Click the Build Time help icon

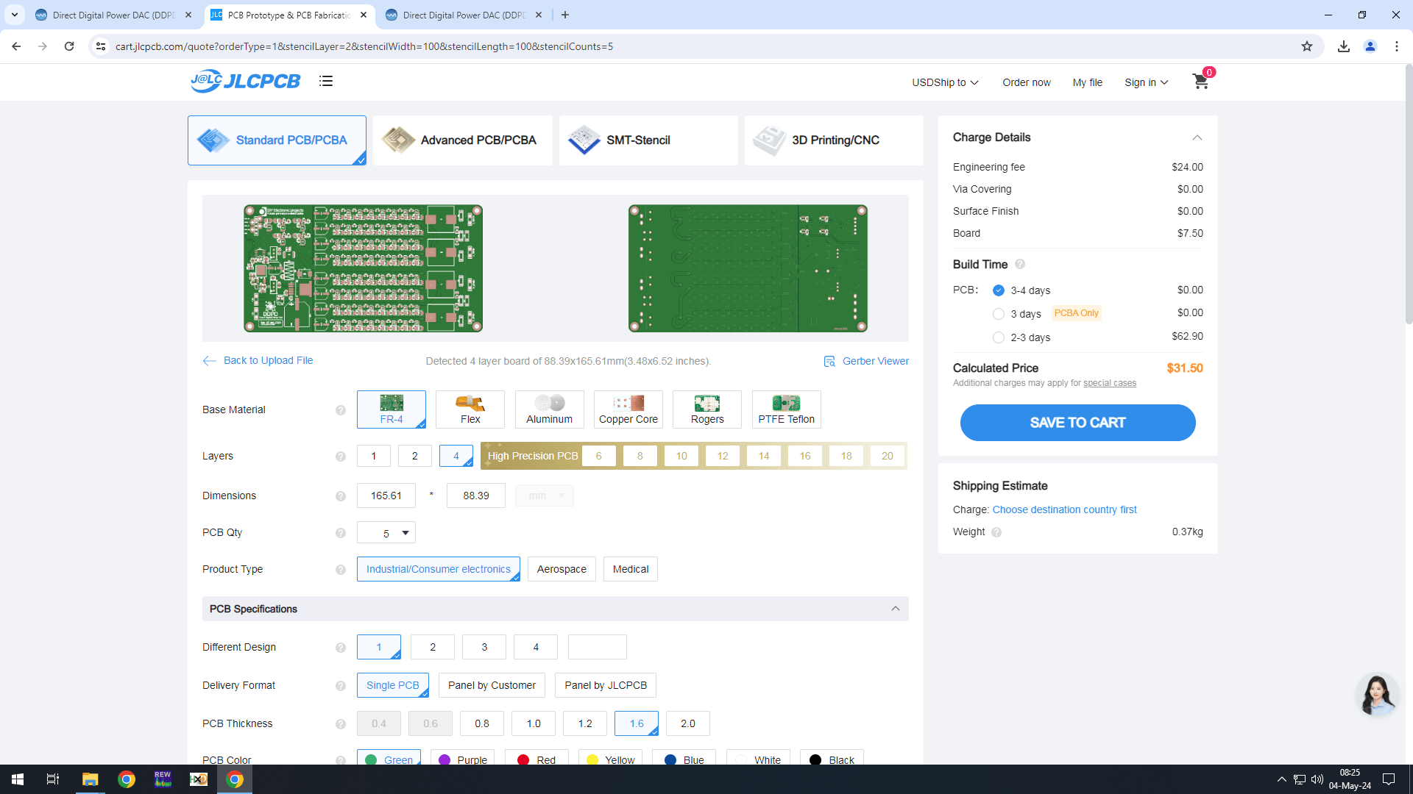[x=1020, y=265]
